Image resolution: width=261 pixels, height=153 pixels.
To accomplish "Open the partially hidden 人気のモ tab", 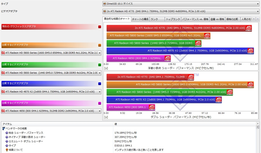I will click(246, 19).
